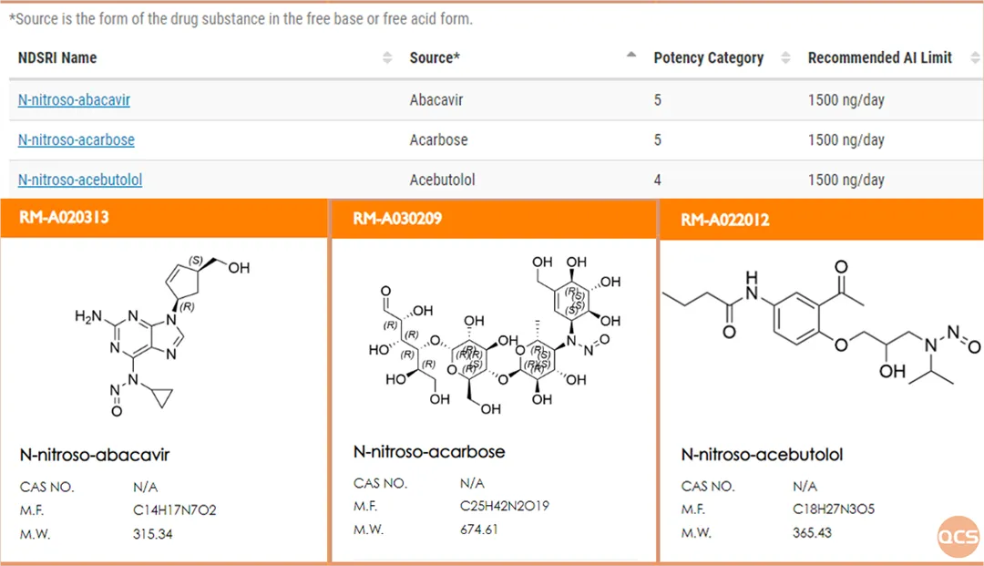The height and width of the screenshot is (566, 984).
Task: Open product card RM-A022012 header
Action: [822, 221]
